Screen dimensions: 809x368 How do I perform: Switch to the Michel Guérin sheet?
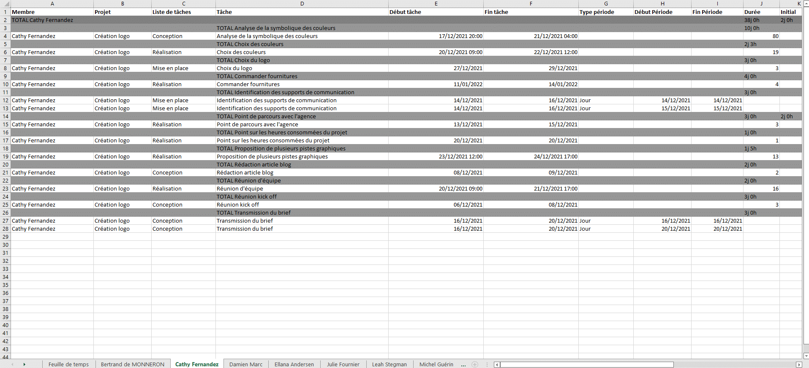pyautogui.click(x=436, y=364)
